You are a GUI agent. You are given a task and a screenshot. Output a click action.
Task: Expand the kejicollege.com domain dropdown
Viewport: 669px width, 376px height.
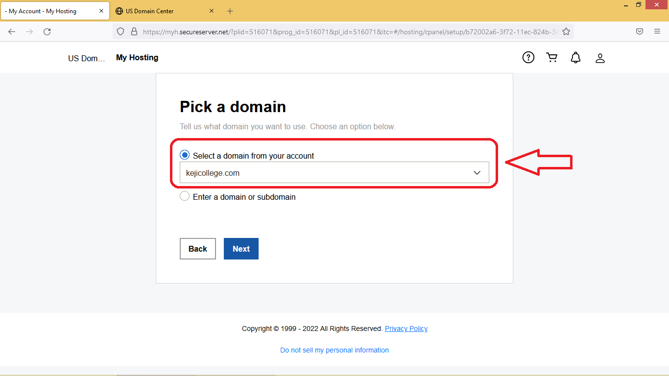[x=334, y=173]
